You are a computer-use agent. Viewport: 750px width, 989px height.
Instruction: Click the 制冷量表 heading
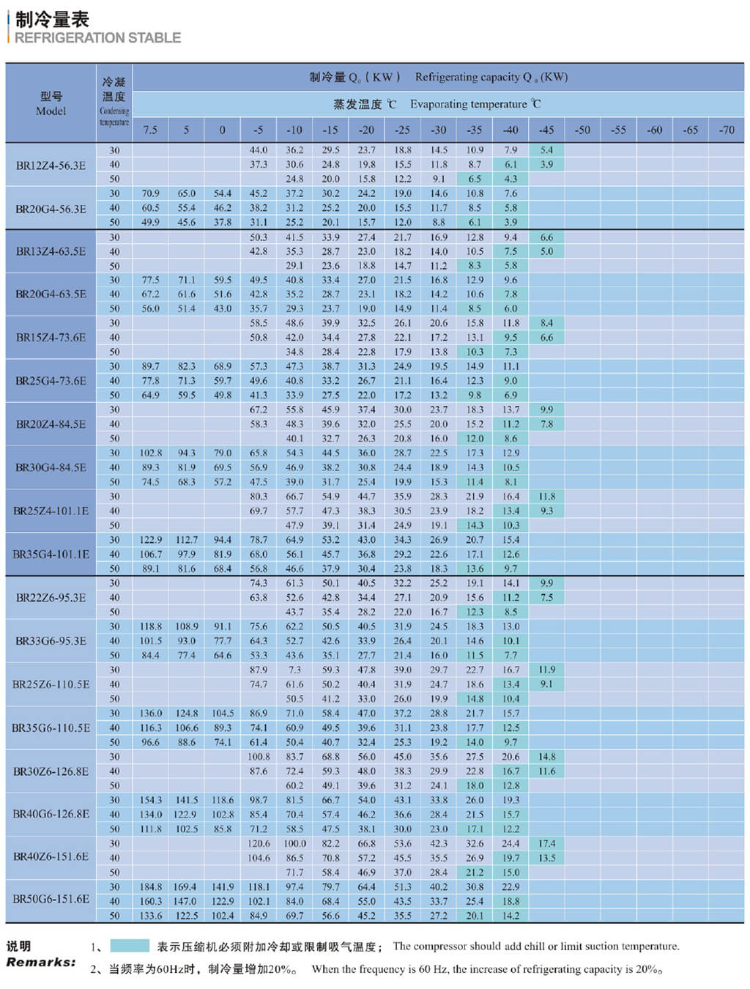point(52,19)
